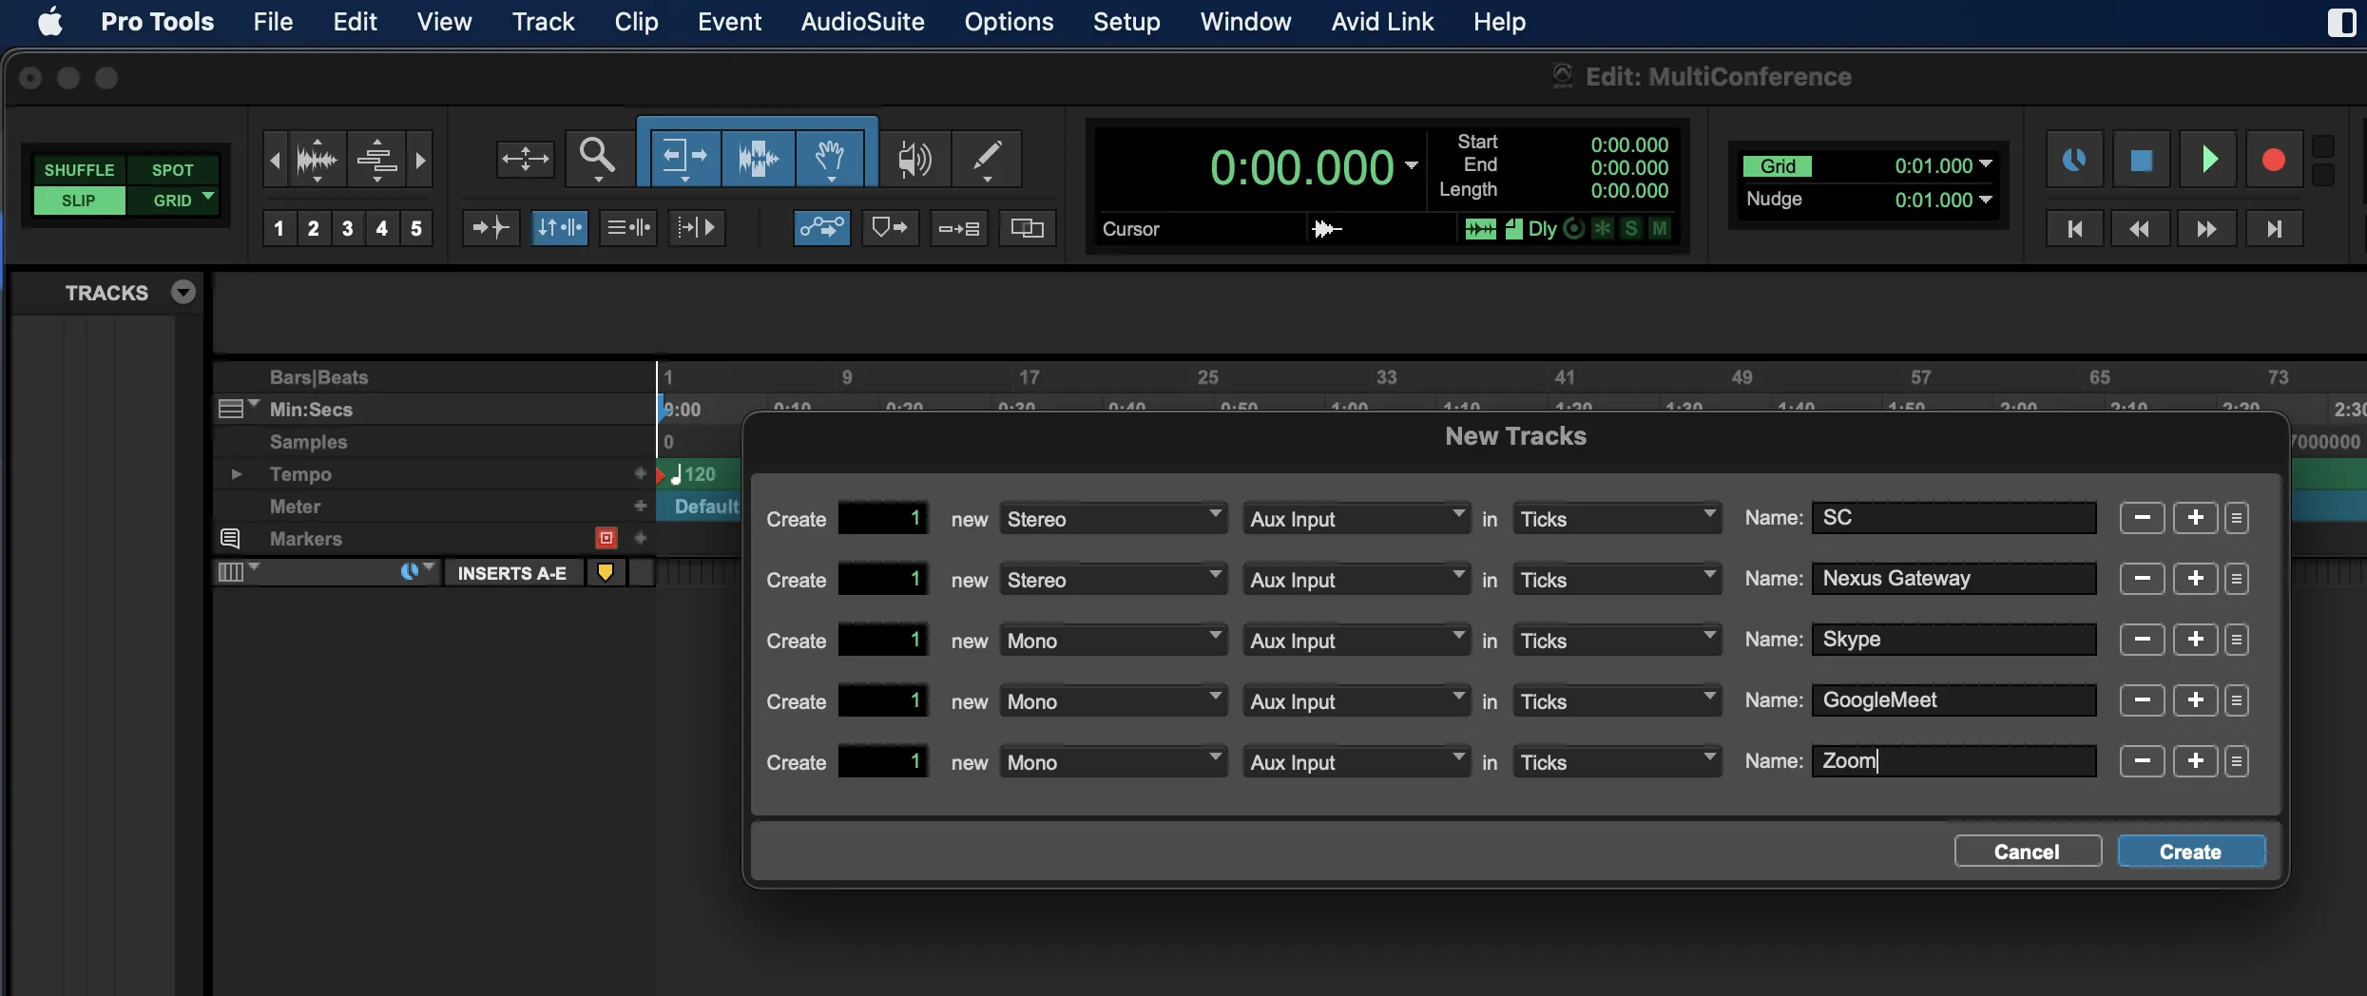Open track type dropdown for Nexus Gateway
Viewport: 2367px width, 996px height.
tap(1356, 580)
